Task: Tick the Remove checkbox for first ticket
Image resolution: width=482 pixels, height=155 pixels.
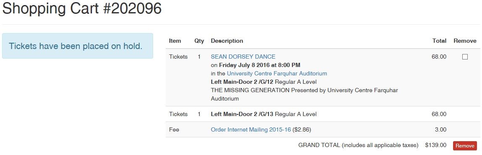Action: [x=465, y=57]
